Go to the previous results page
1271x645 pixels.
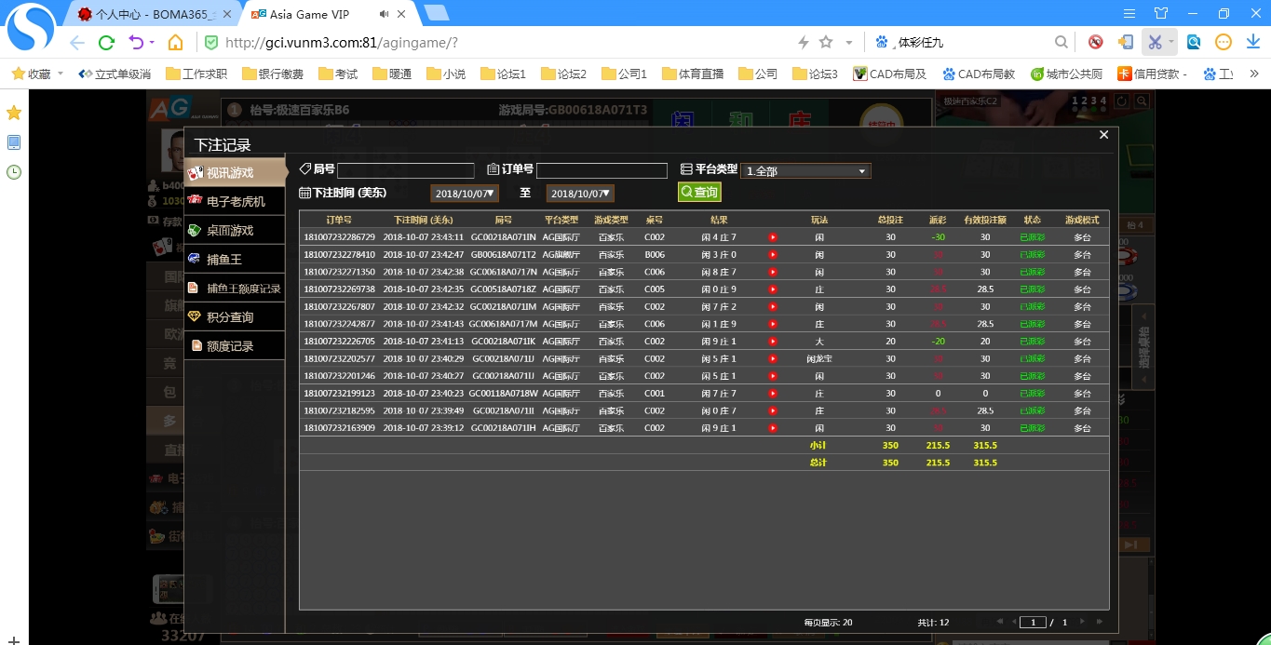(x=1012, y=622)
